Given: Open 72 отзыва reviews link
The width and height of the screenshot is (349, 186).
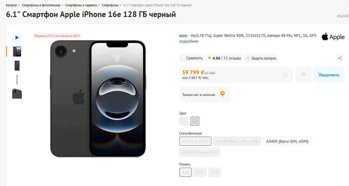Looking at the screenshot, I should click(232, 58).
